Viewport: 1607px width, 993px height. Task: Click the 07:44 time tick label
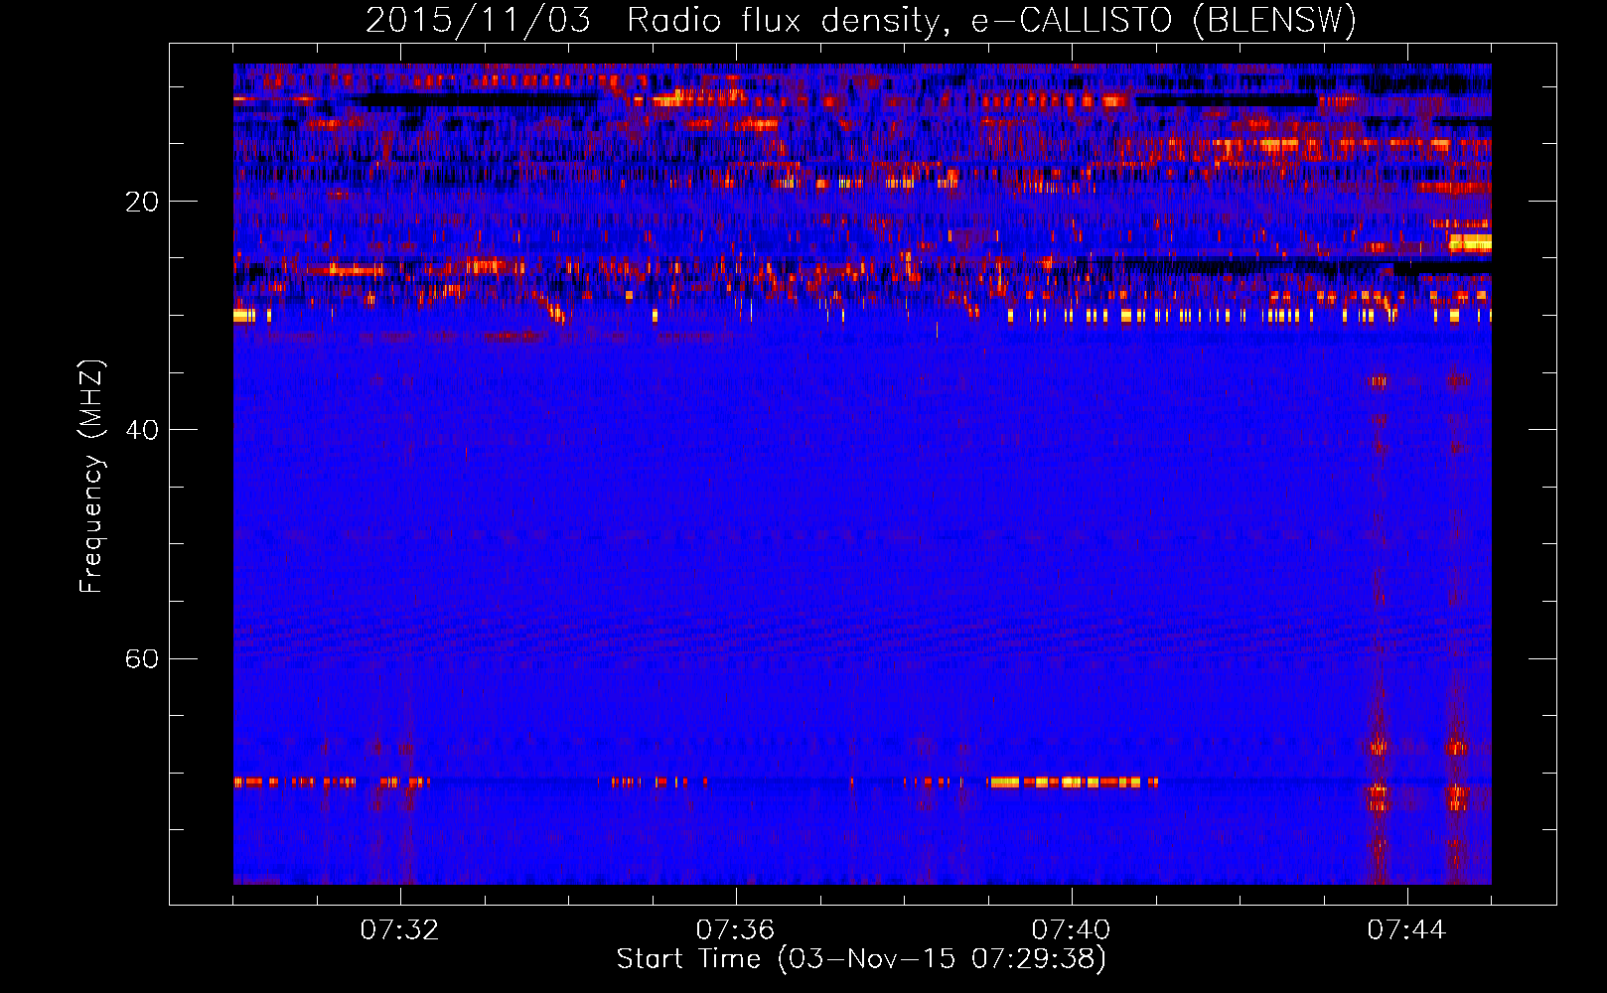(x=1406, y=929)
